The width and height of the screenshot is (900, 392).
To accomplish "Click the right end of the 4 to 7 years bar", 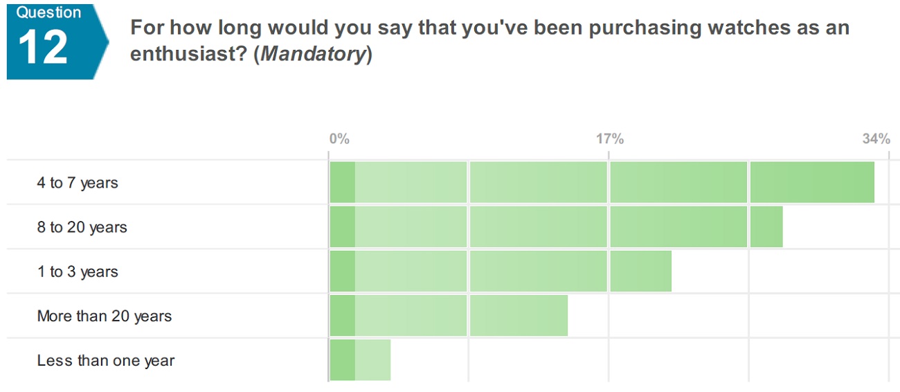I will pos(865,183).
